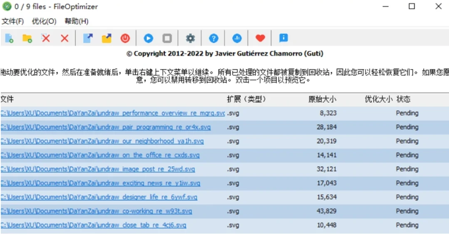Open undraw_pair_programming_re_or4x.svg file link
This screenshot has width=449, height=235.
click(x=106, y=127)
